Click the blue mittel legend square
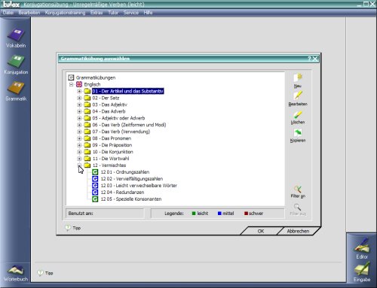Viewport: 377px width, 288px height. coord(219,214)
